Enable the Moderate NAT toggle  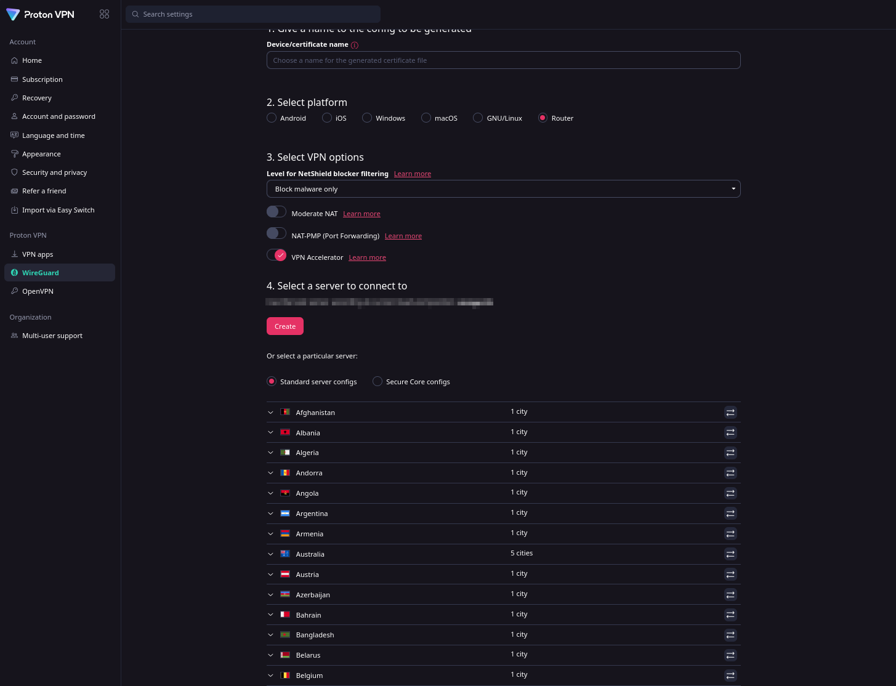click(x=276, y=212)
